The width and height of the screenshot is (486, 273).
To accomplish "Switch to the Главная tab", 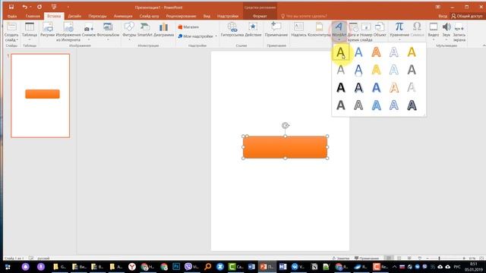I will click(33, 16).
